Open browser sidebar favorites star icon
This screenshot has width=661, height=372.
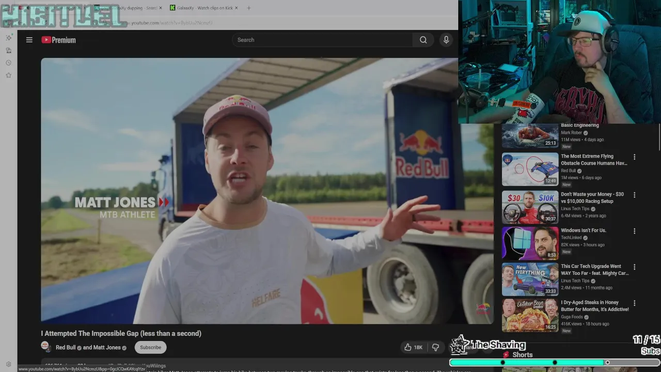(x=8, y=75)
